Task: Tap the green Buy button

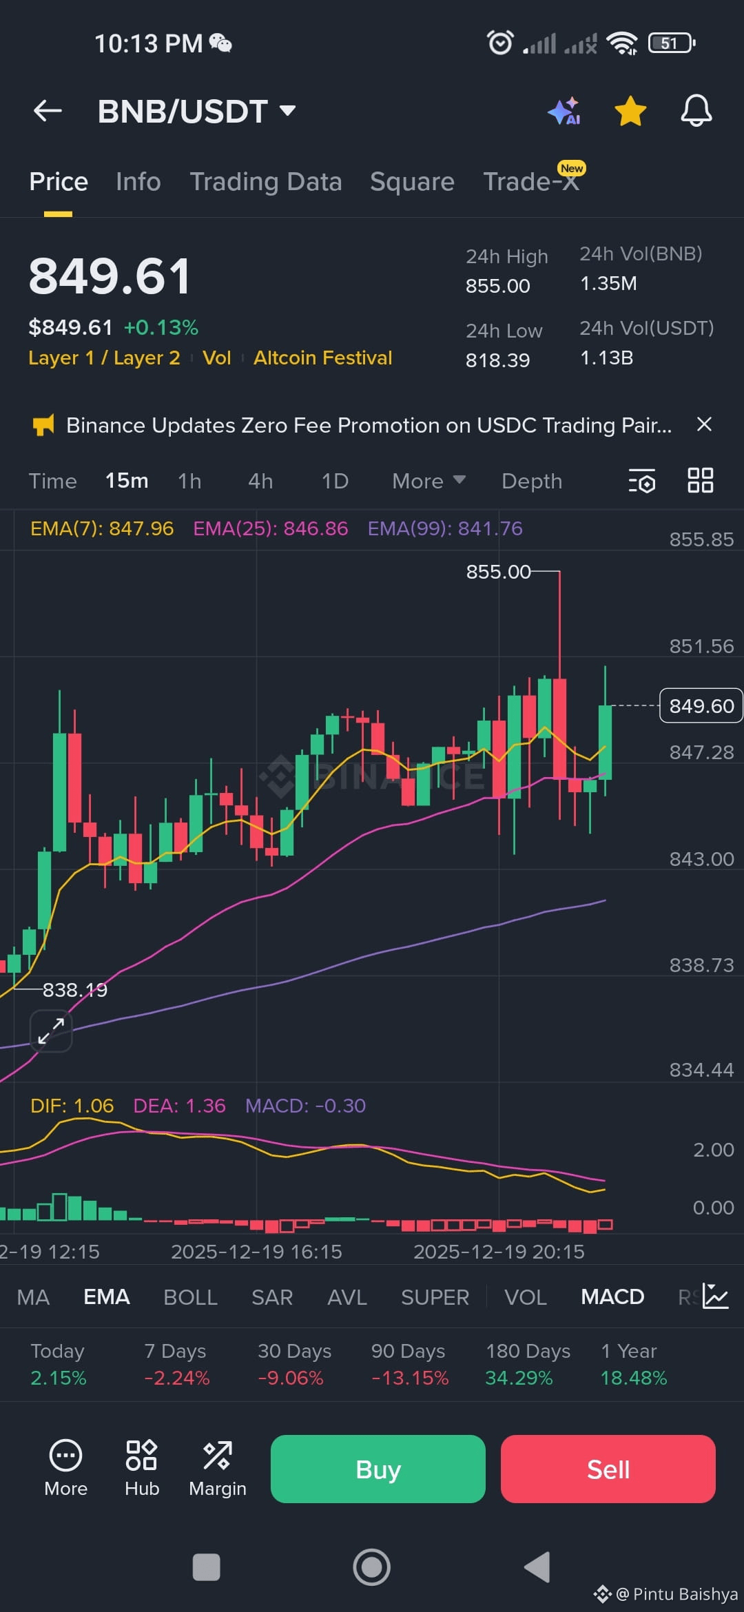Action: tap(378, 1469)
